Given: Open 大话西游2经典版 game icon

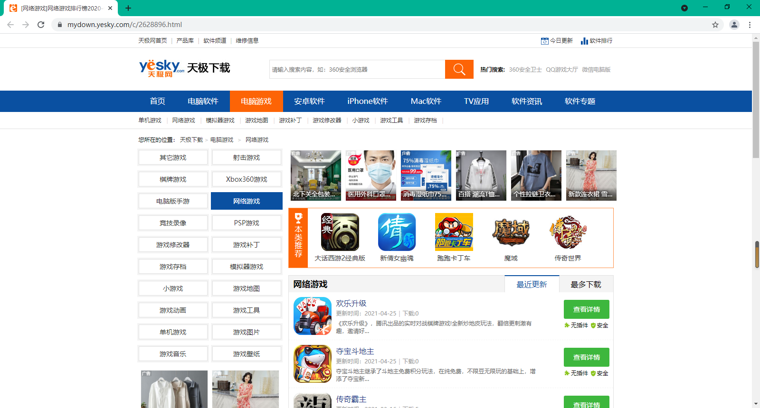Looking at the screenshot, I should pos(340,232).
